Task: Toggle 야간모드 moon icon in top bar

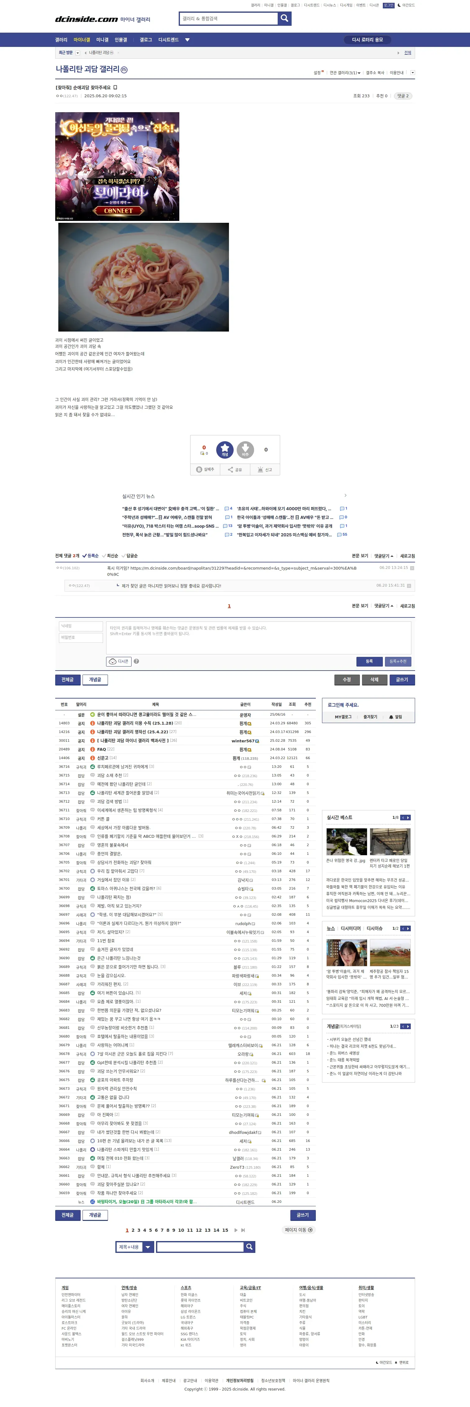Action: [x=406, y=6]
